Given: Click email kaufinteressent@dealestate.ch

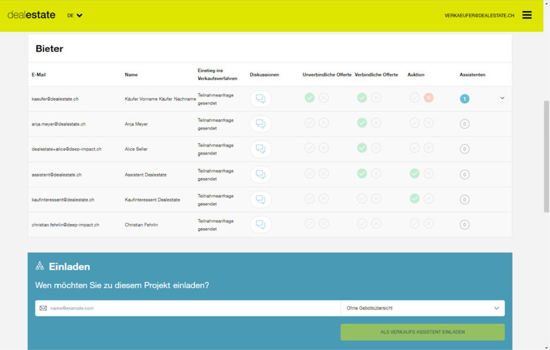Looking at the screenshot, I should point(63,200).
